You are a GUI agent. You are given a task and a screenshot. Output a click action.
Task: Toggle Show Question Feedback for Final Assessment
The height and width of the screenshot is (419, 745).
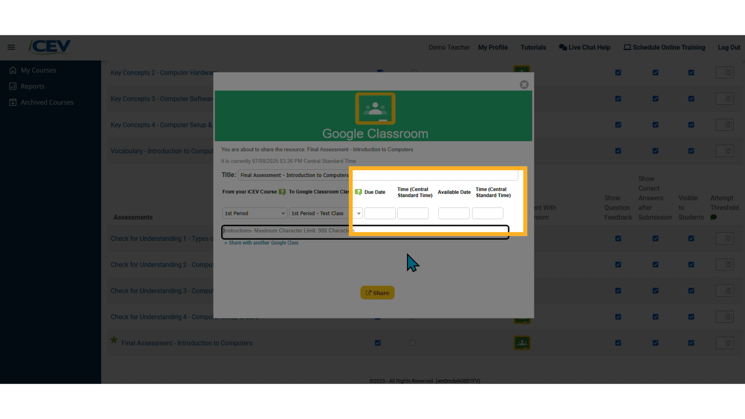[618, 343]
